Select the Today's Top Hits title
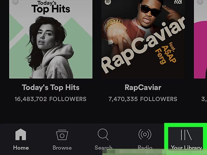This screenshot has width=207, height=155. [51, 87]
